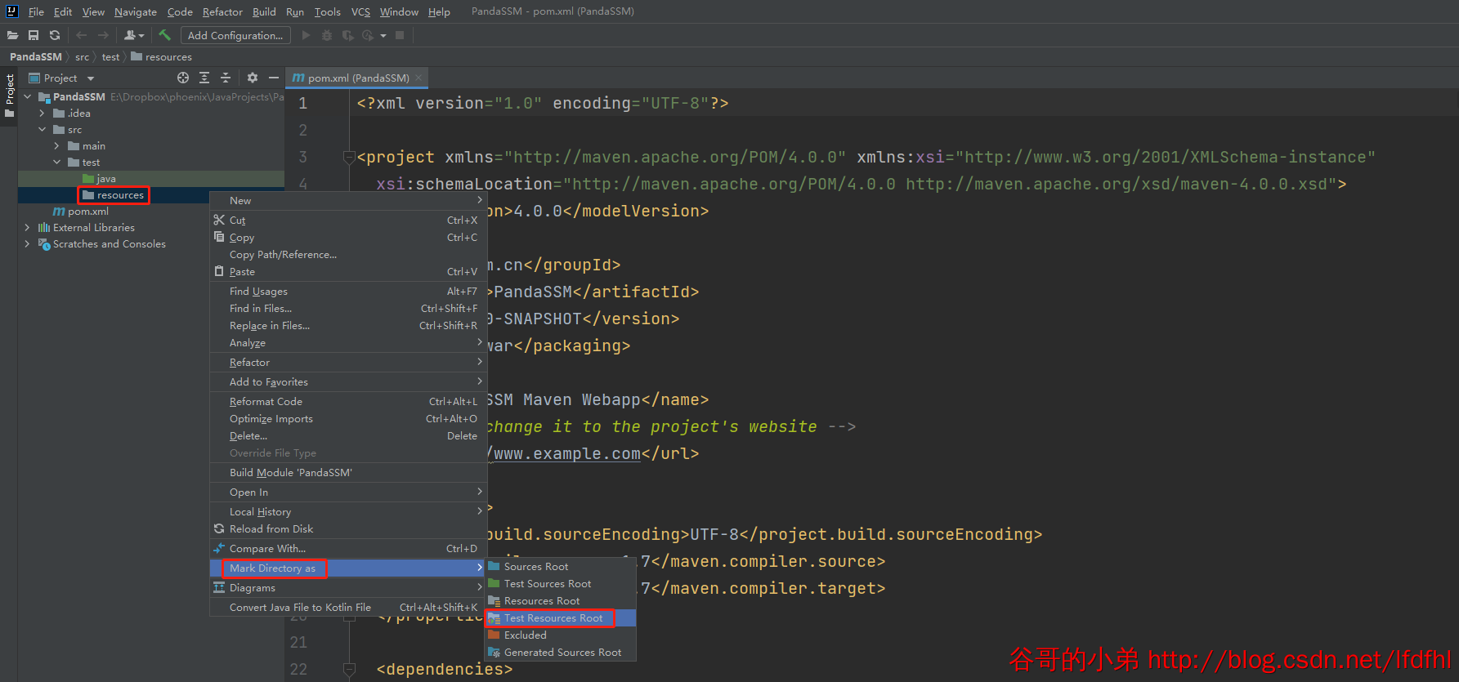This screenshot has height=682, width=1459.
Task: Click the Locate/Select Opened File target icon
Action: (x=183, y=78)
